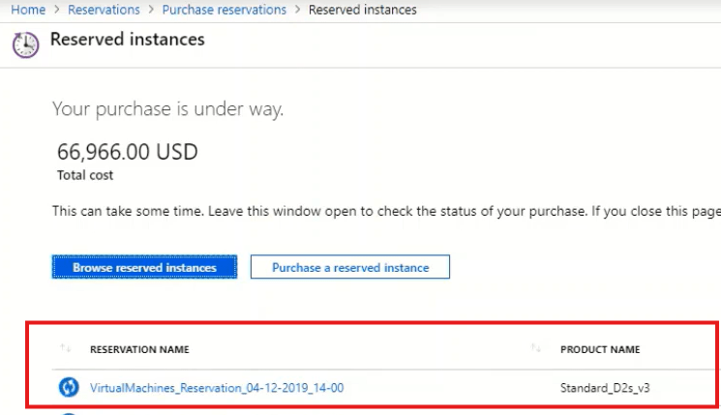Click the Reserved instances page title

pos(127,40)
